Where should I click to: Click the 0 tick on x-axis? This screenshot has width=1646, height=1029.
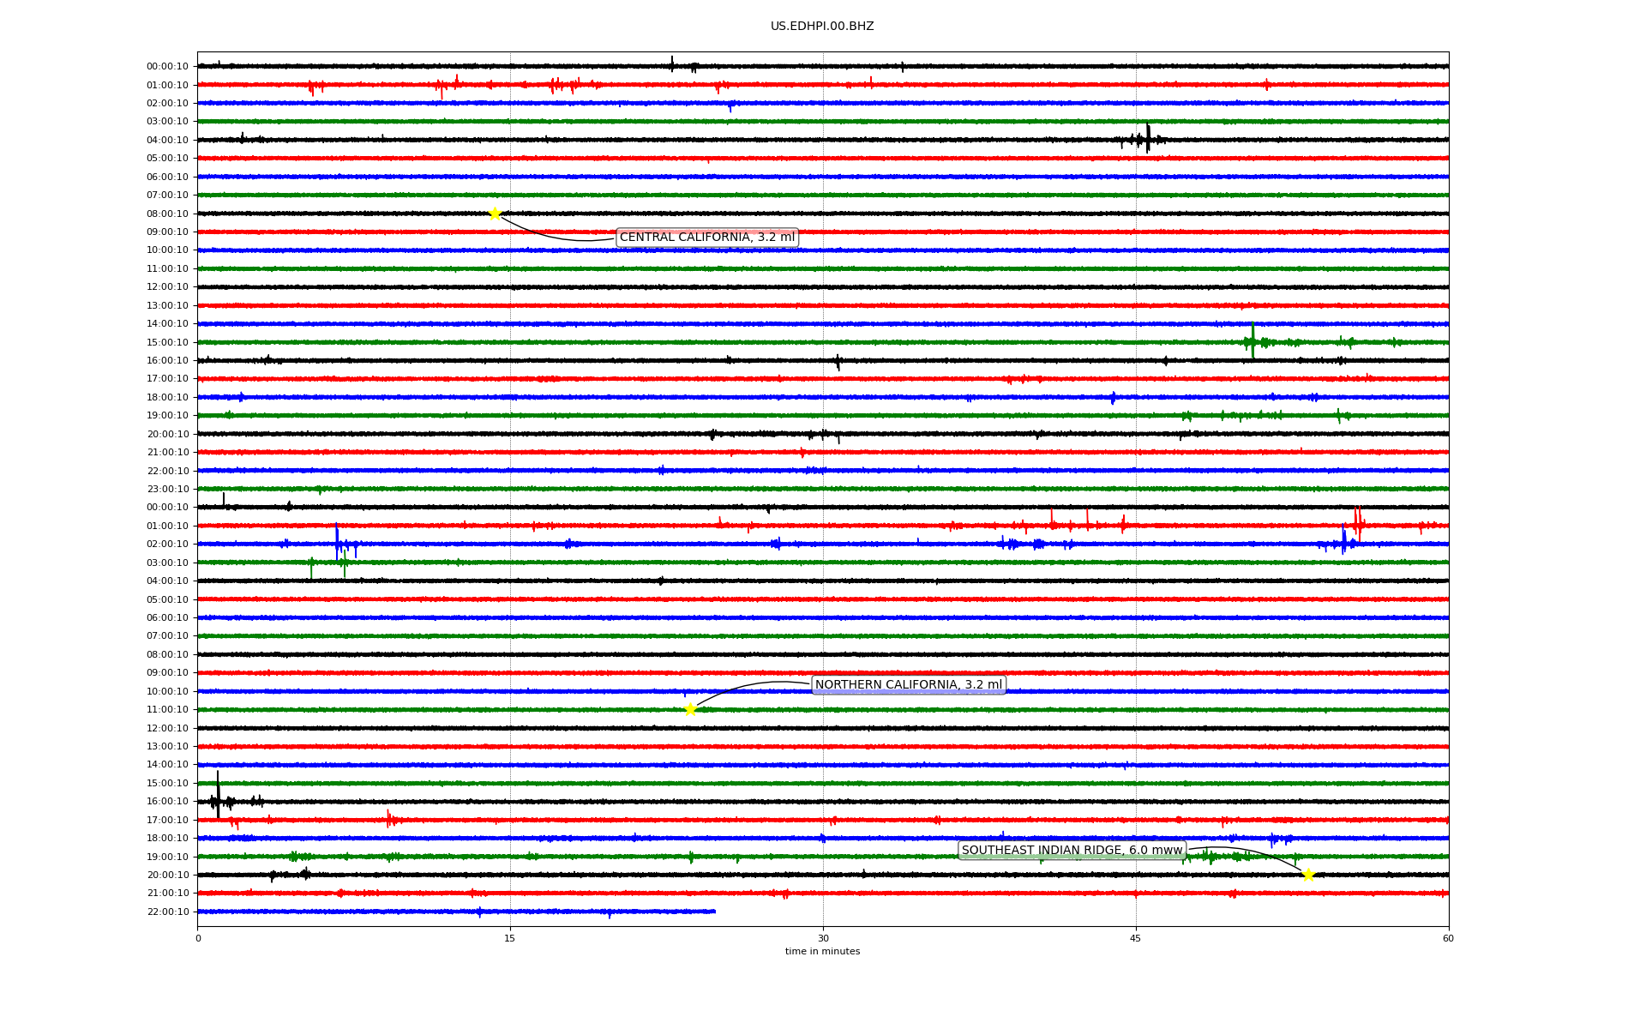pos(198,938)
